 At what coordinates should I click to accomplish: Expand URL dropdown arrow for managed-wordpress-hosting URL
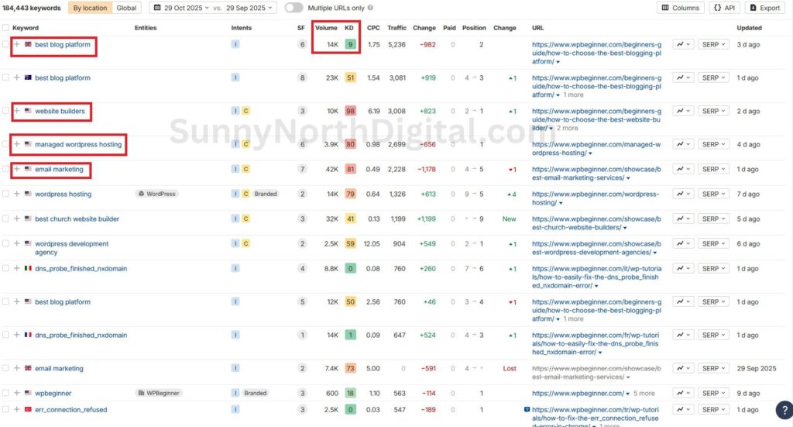click(590, 153)
